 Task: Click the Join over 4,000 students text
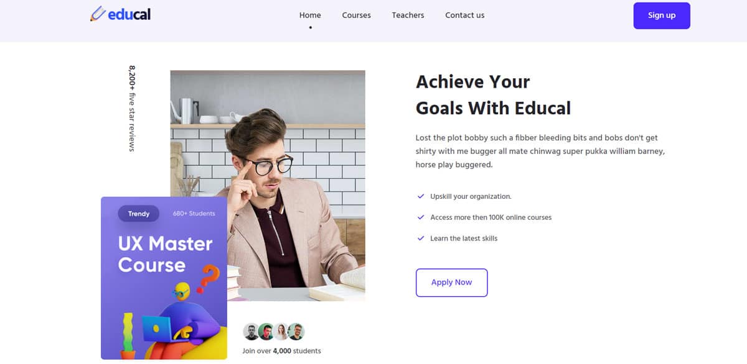click(281, 351)
